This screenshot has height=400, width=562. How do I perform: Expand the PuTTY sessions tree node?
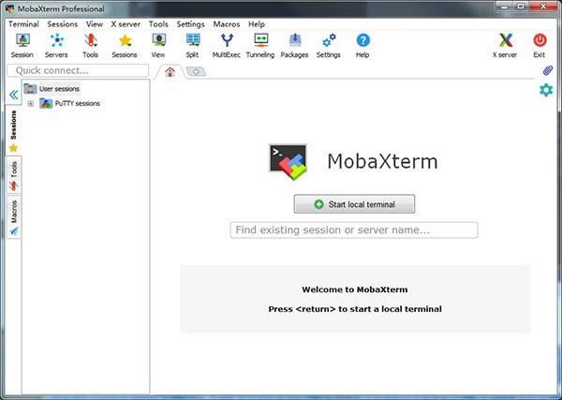coord(31,104)
